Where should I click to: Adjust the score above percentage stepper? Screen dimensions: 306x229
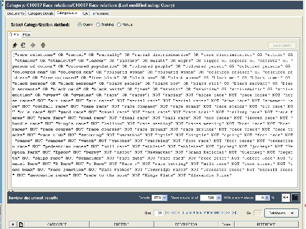(x=267, y=198)
